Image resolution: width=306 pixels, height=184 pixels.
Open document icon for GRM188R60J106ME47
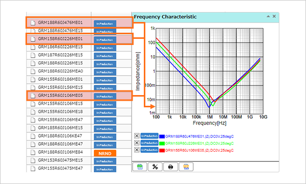point(33,144)
